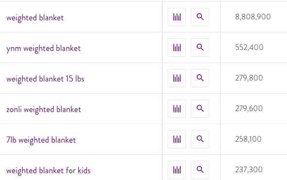This screenshot has width=287, height=180.
Task: Select the weighted blanket 15 lbs keyword
Action: [45, 79]
